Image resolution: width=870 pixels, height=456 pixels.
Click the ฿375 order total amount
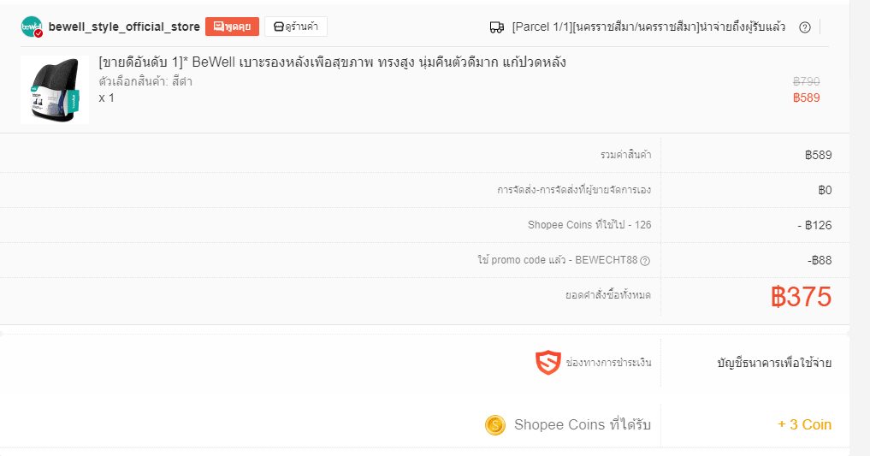[802, 297]
